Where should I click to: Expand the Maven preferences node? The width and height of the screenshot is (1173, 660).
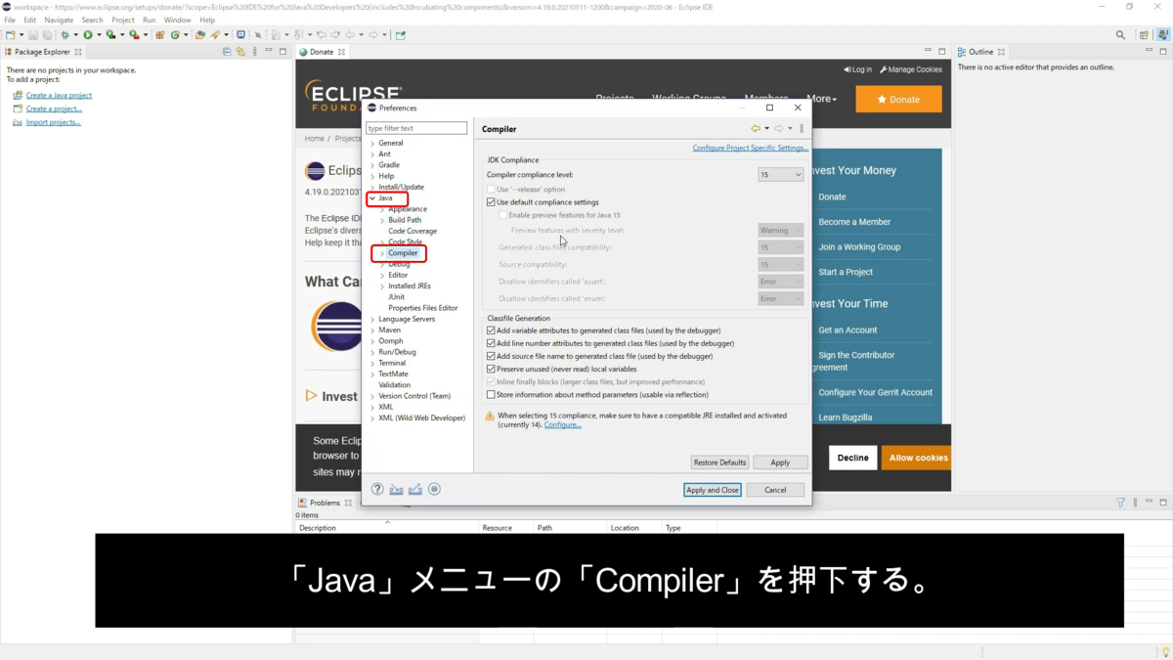click(x=372, y=330)
